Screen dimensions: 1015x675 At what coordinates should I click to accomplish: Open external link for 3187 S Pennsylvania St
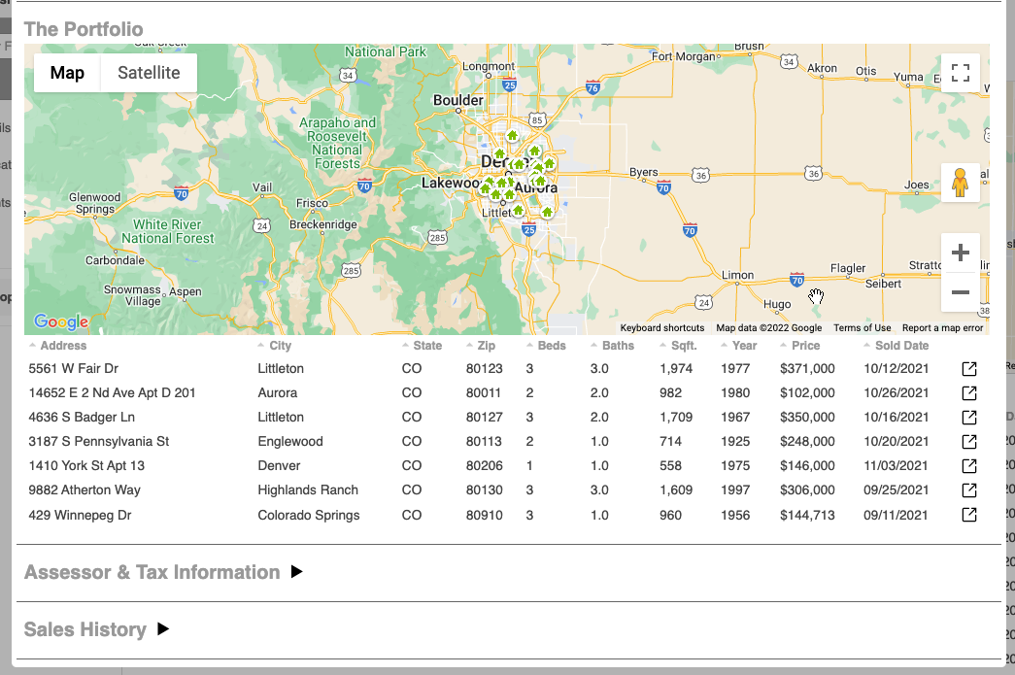969,441
